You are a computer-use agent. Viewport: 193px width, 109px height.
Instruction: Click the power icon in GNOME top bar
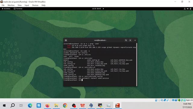point(190,9)
